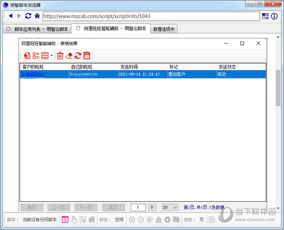
Task: Start the script with the play button
Action: click(132, 220)
